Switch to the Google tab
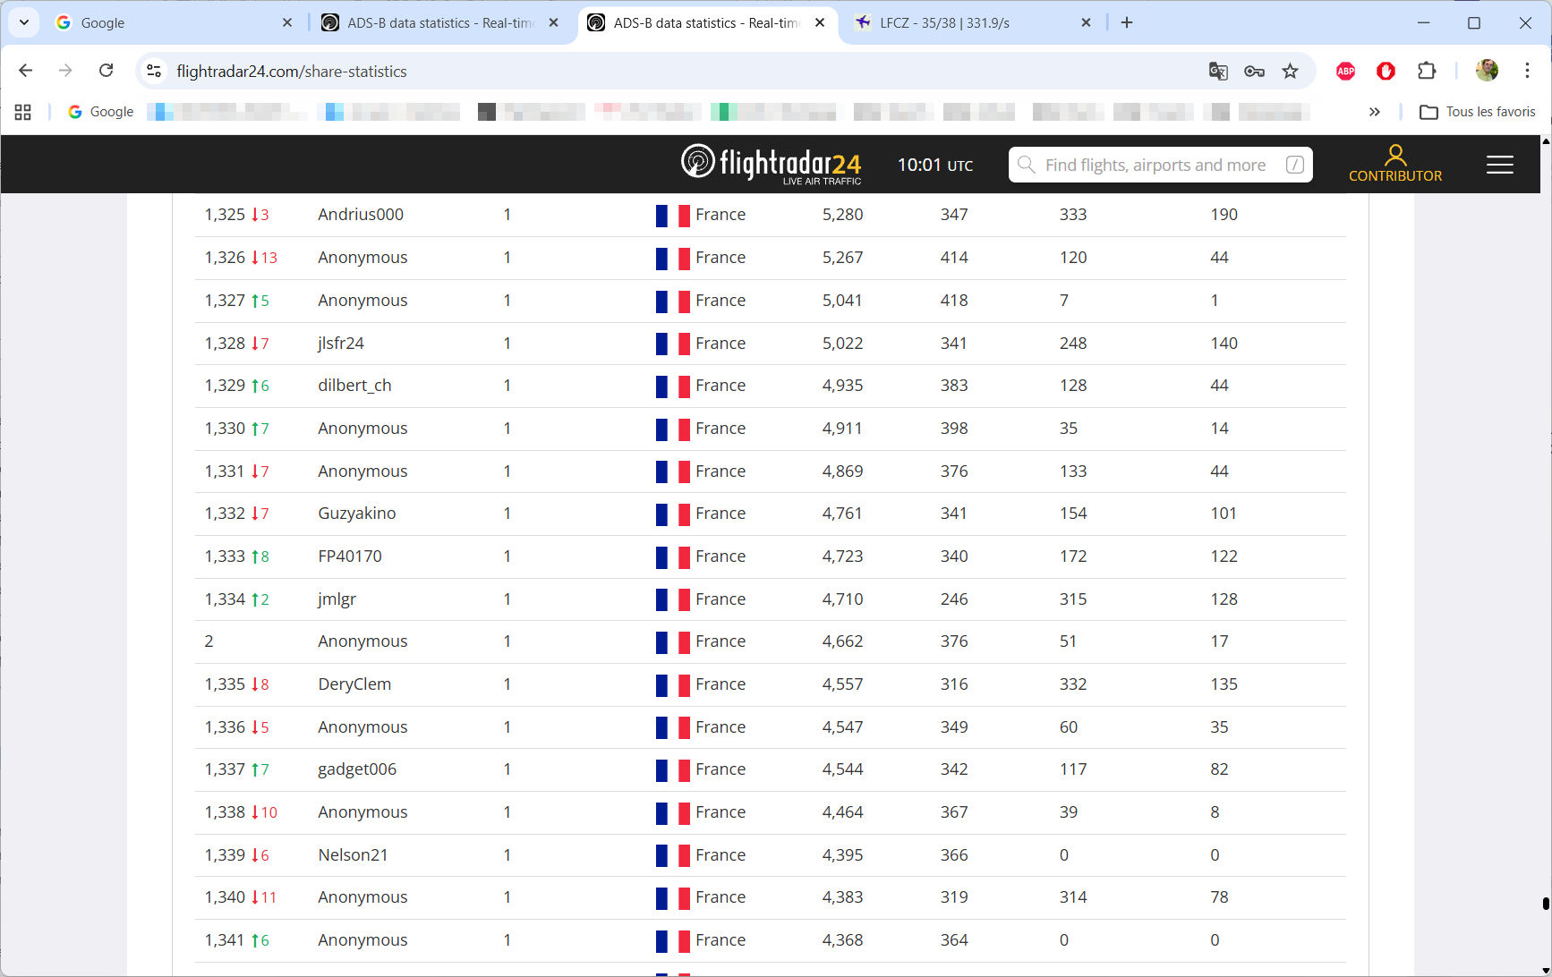The width and height of the screenshot is (1552, 977). 170,22
